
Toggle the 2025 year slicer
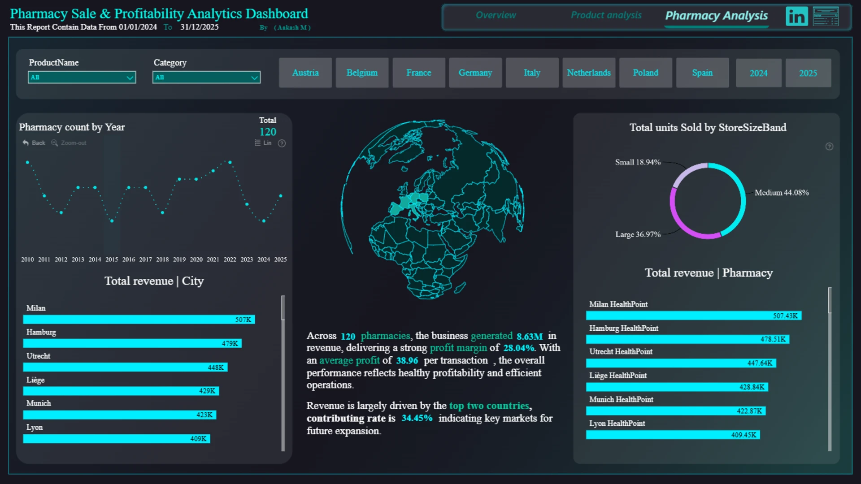tap(808, 73)
